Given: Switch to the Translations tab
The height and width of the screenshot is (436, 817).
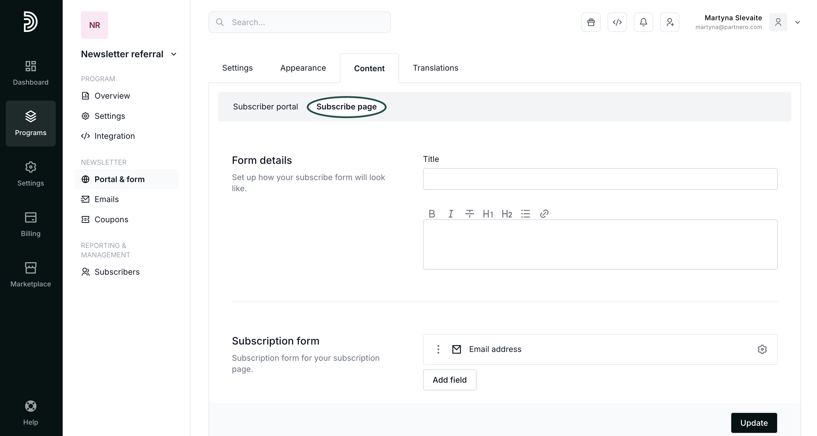Looking at the screenshot, I should [x=435, y=68].
